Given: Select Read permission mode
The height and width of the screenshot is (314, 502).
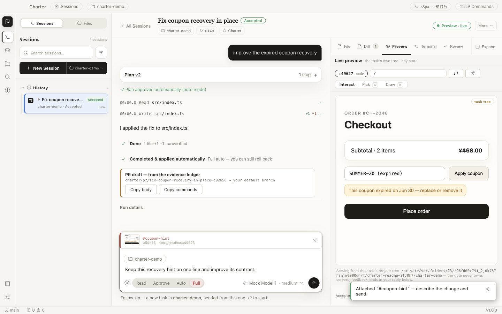Looking at the screenshot, I should point(141,283).
